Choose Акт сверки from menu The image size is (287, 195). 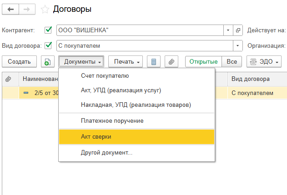(x=136, y=137)
